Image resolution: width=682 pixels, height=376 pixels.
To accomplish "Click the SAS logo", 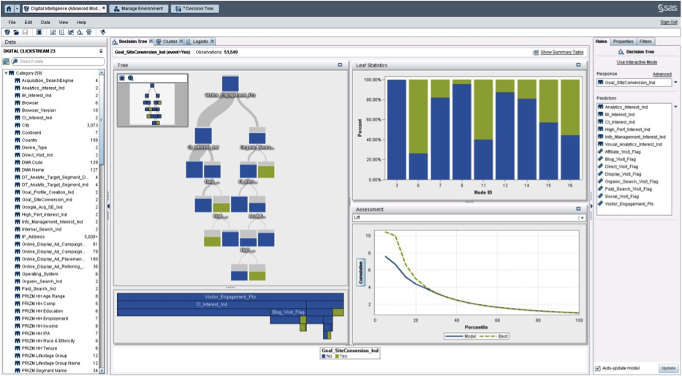I will pyautogui.click(x=667, y=8).
